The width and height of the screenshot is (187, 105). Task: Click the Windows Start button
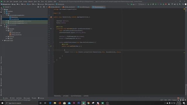click(x=2, y=103)
